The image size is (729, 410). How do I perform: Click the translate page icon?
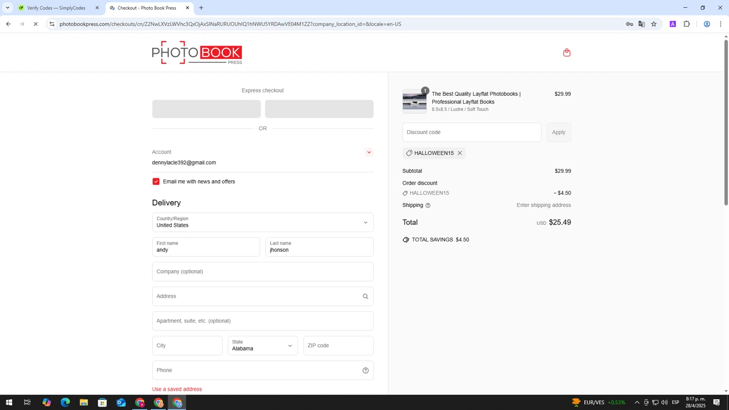tap(642, 24)
